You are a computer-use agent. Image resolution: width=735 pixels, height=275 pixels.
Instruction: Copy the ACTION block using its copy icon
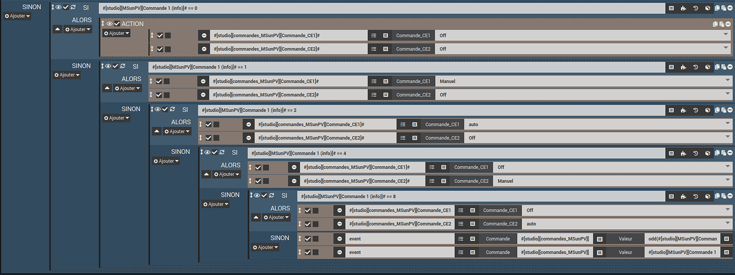[x=715, y=24]
